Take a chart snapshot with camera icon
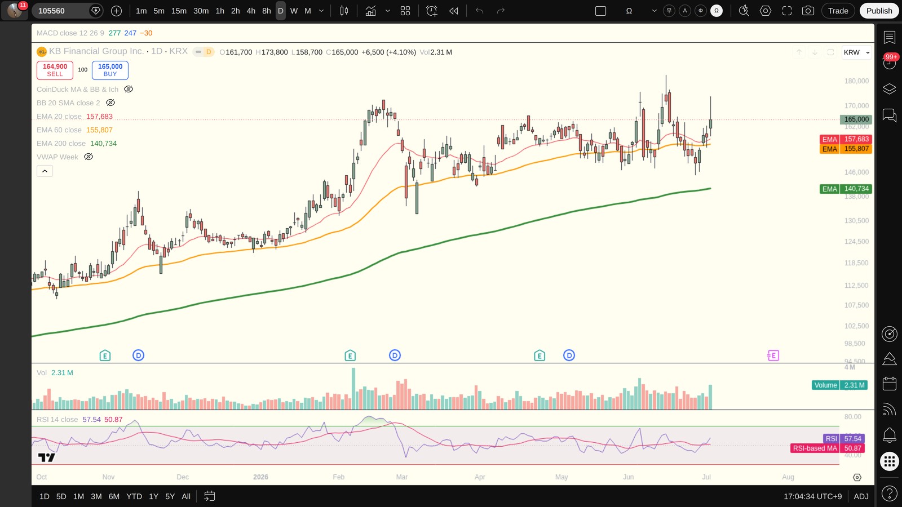Screen dimensions: 902x507 point(808,11)
